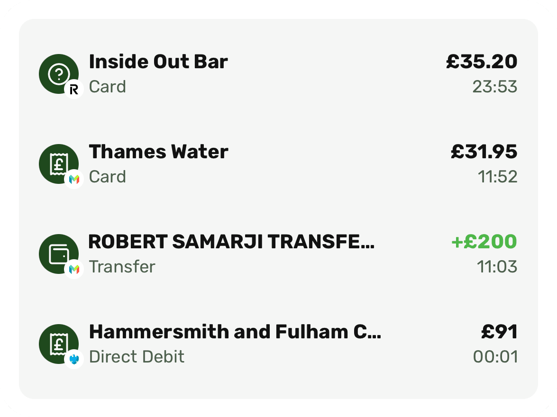The image size is (557, 417).
Task: Open the Thames Water transaction
Action: point(158,152)
